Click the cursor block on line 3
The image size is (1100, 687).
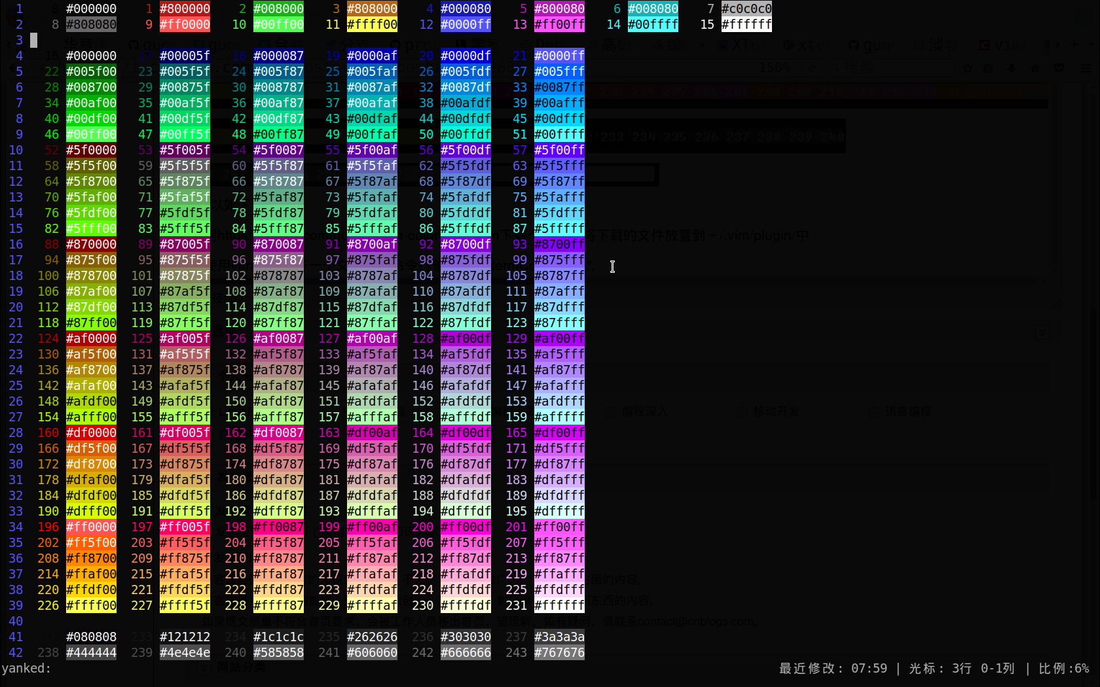click(33, 40)
